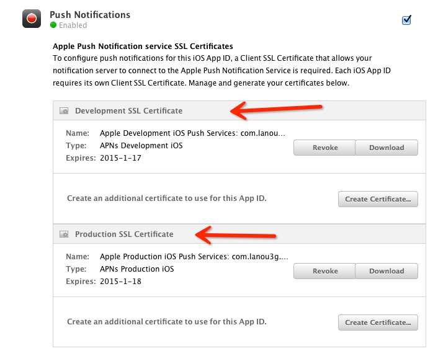Revoke the APNs Production iOS certificate

tap(324, 271)
